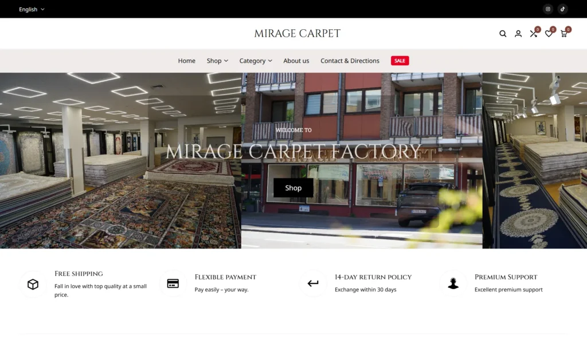Viewport: 587px width, 359px height.
Task: Click the flexible payment card icon
Action: tap(173, 283)
